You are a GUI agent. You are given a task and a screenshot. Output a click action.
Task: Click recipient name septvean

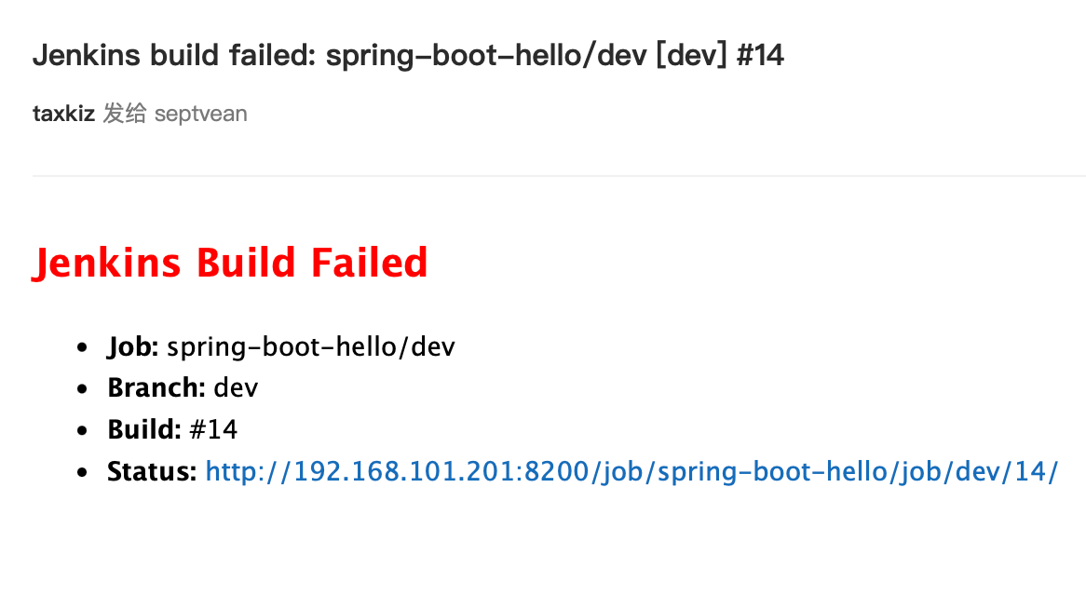coord(200,115)
